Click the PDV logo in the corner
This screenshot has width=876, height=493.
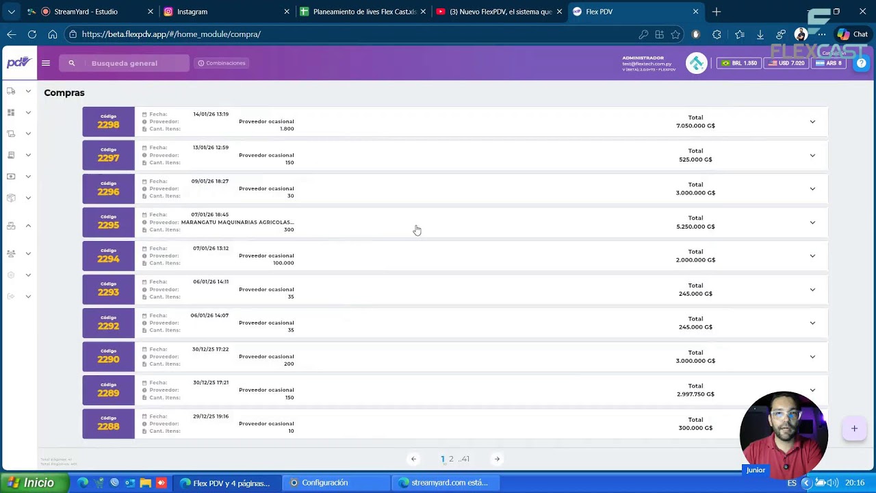pyautogui.click(x=18, y=62)
